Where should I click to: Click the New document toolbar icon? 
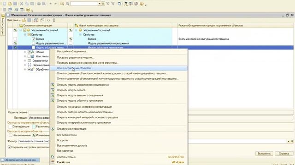click(5, 4)
